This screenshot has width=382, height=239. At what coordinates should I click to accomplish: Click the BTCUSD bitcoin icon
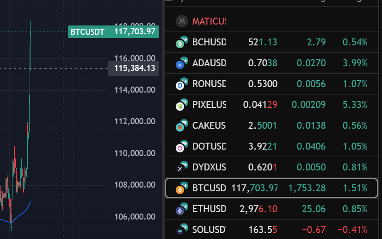[182, 188]
